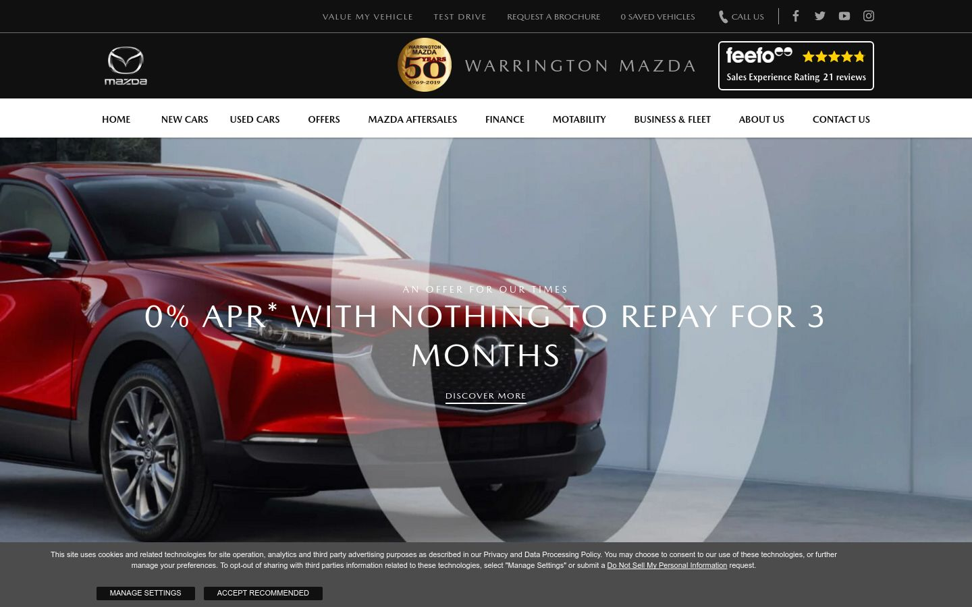Open the Motability navigation item

579,119
